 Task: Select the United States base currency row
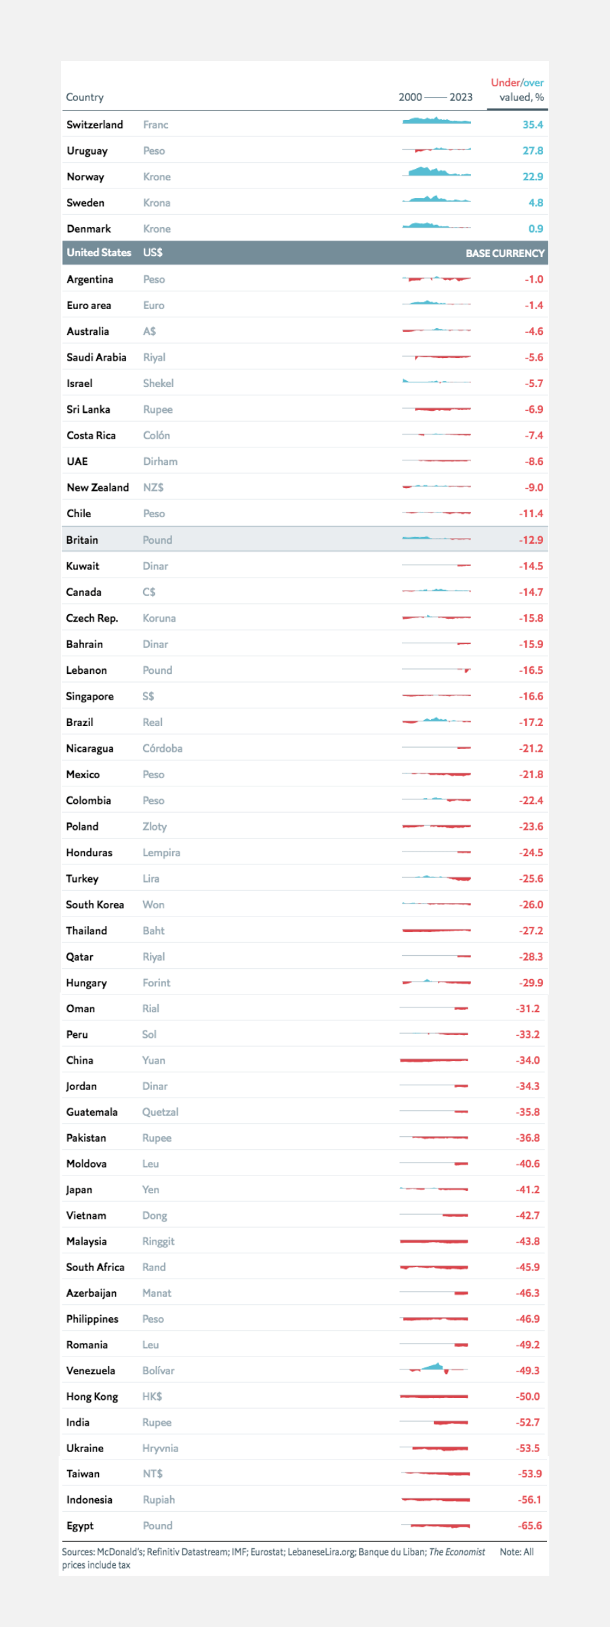click(x=305, y=252)
